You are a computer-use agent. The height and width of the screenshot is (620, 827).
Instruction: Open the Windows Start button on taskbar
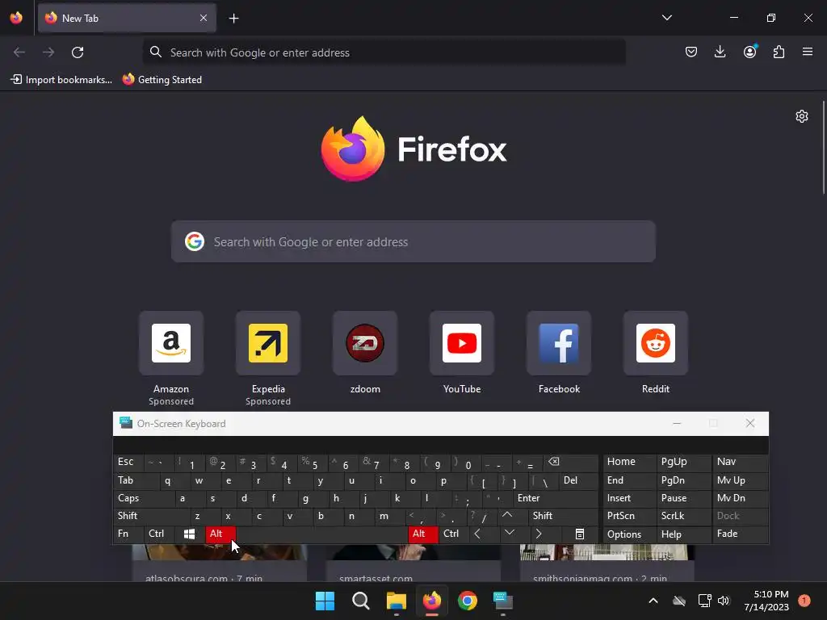[x=325, y=601]
